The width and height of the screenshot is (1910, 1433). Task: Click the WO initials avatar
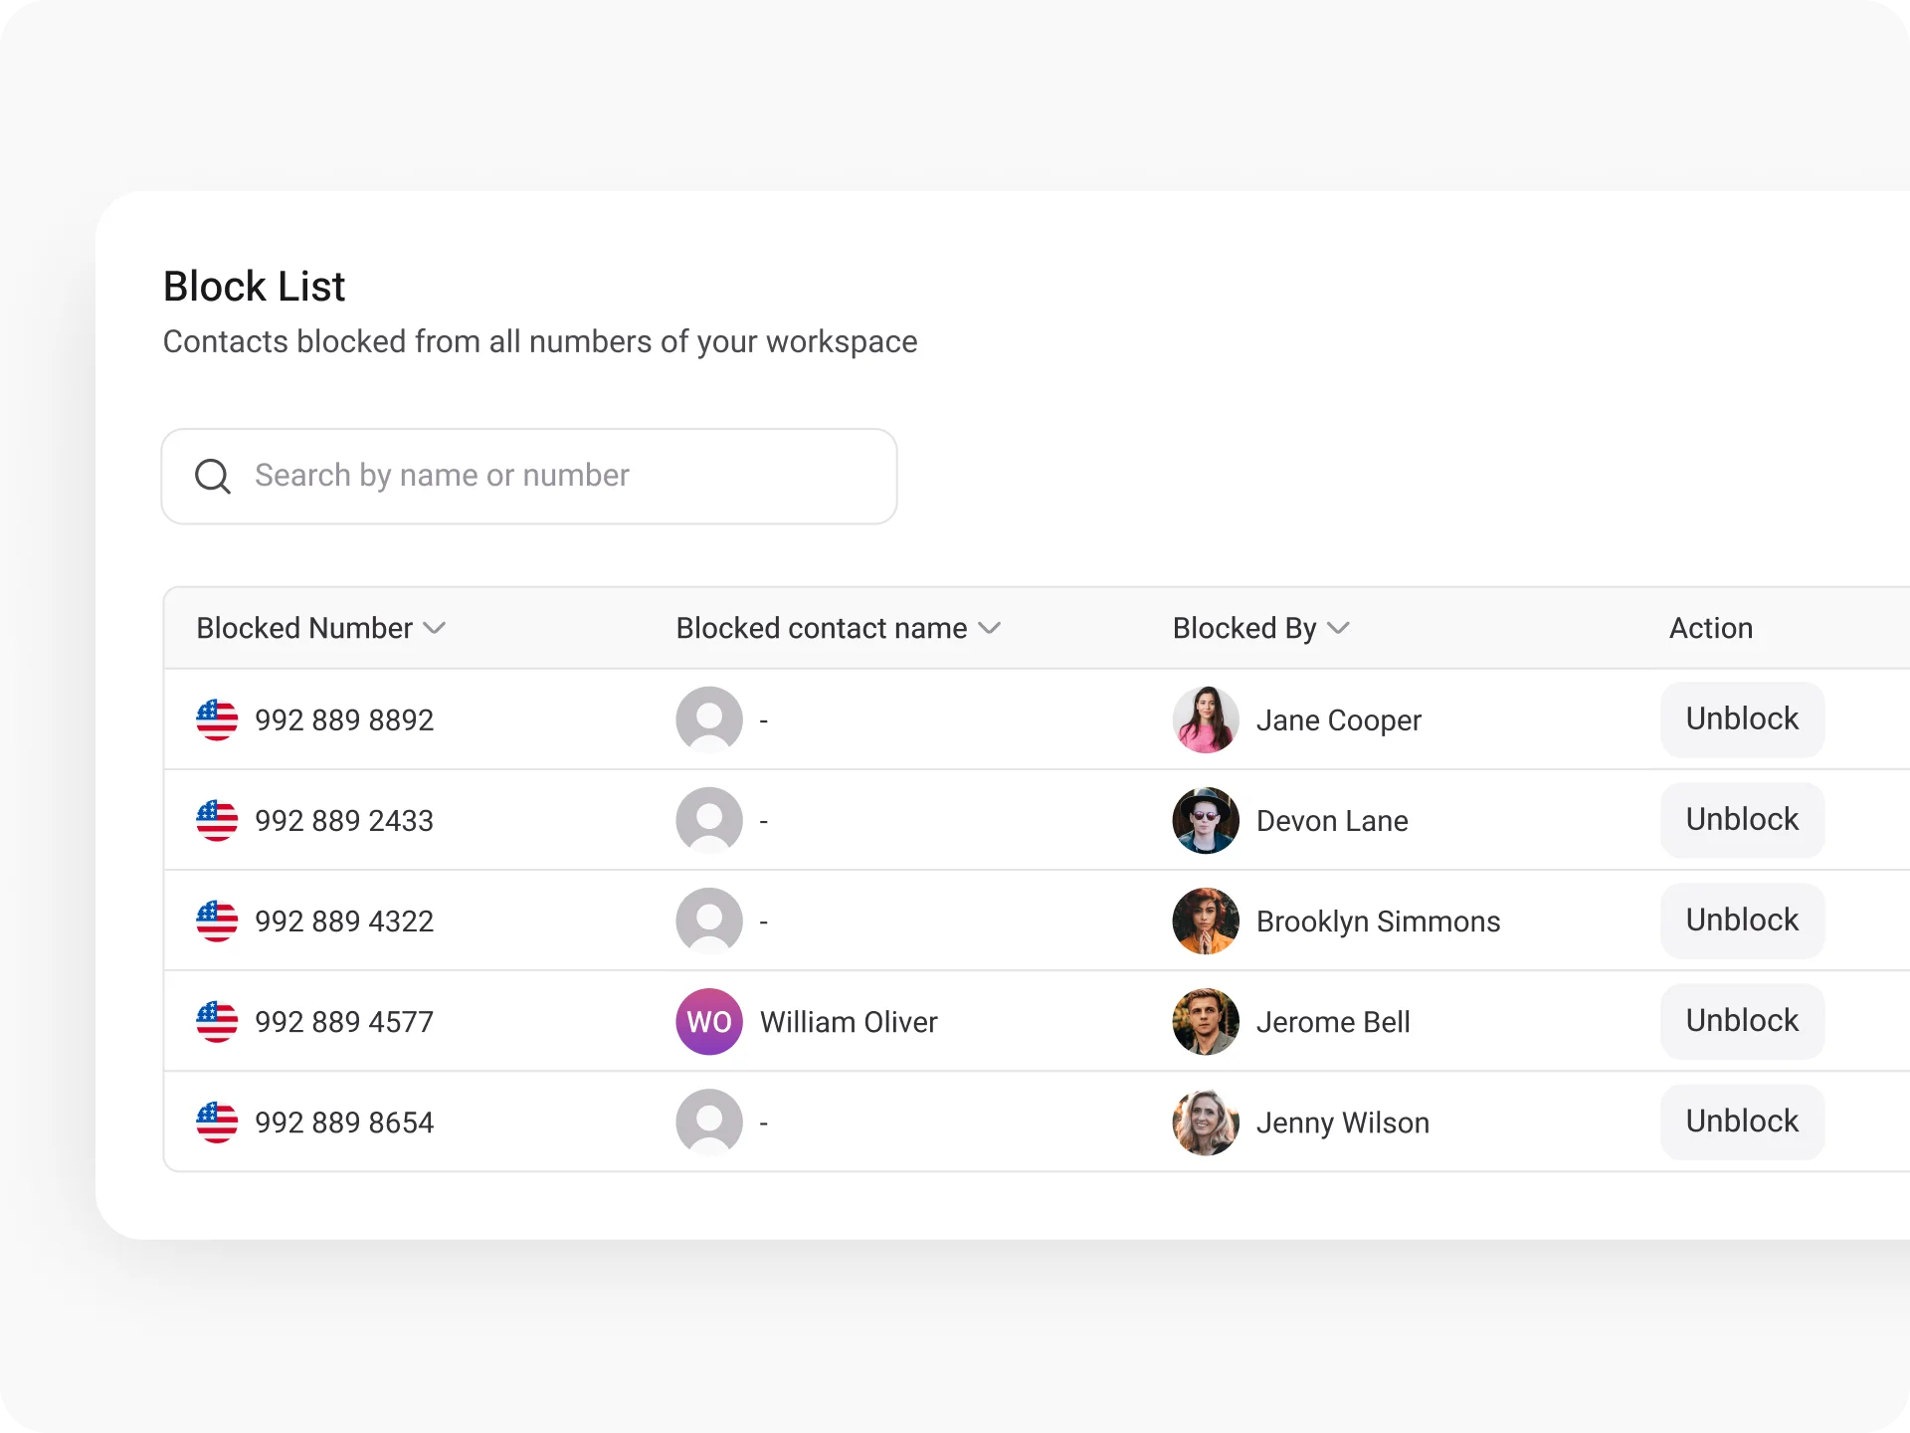pyautogui.click(x=709, y=1021)
